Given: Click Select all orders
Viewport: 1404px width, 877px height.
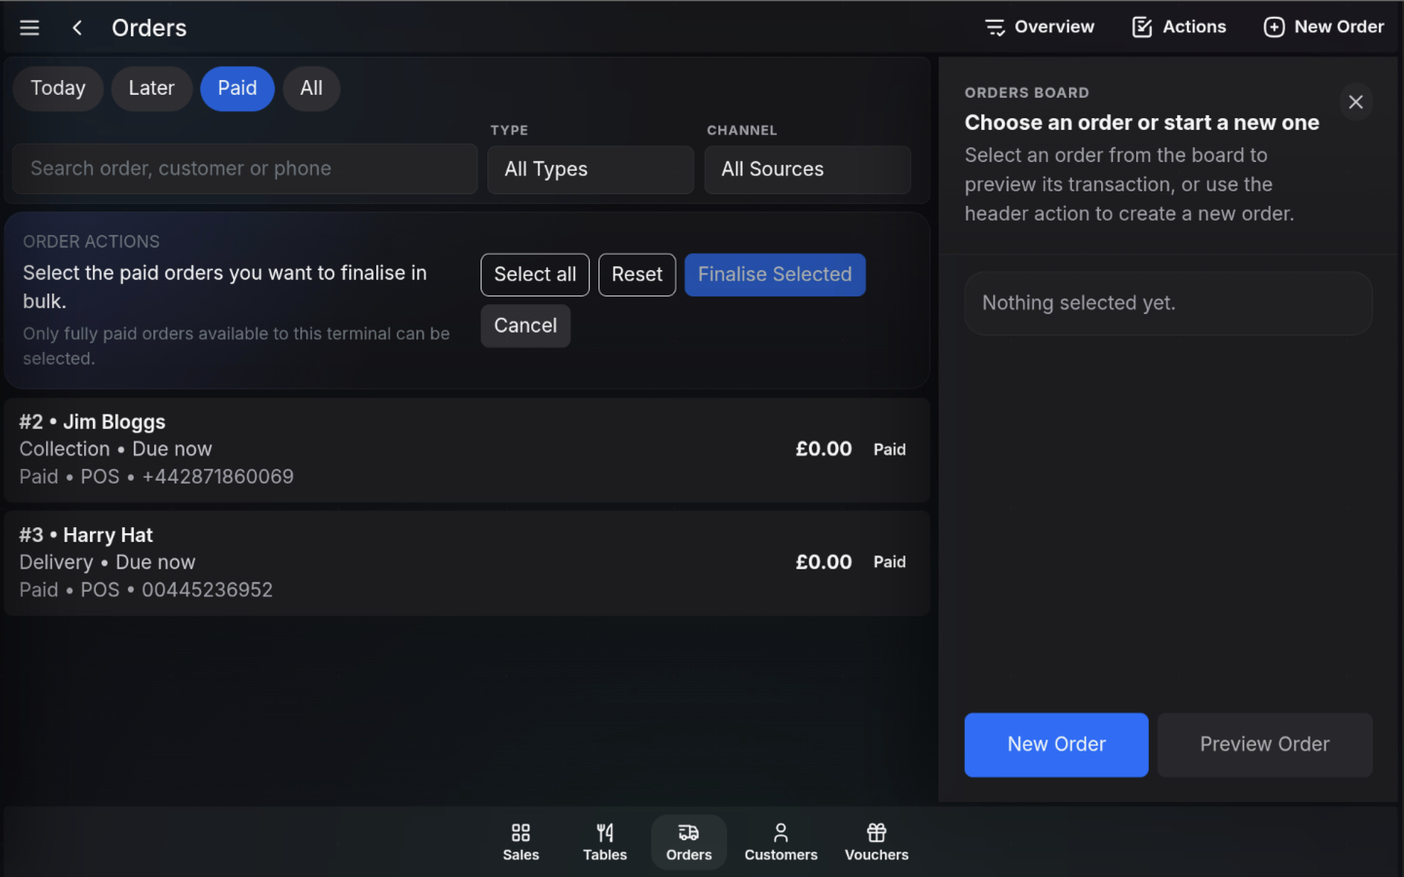Looking at the screenshot, I should pos(535,275).
